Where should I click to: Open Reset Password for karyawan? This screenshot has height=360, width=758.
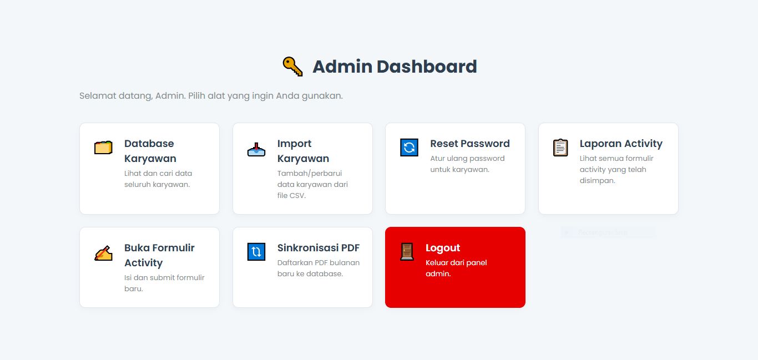455,168
